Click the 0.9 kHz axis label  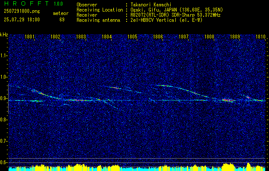pyautogui.click(x=3, y=98)
